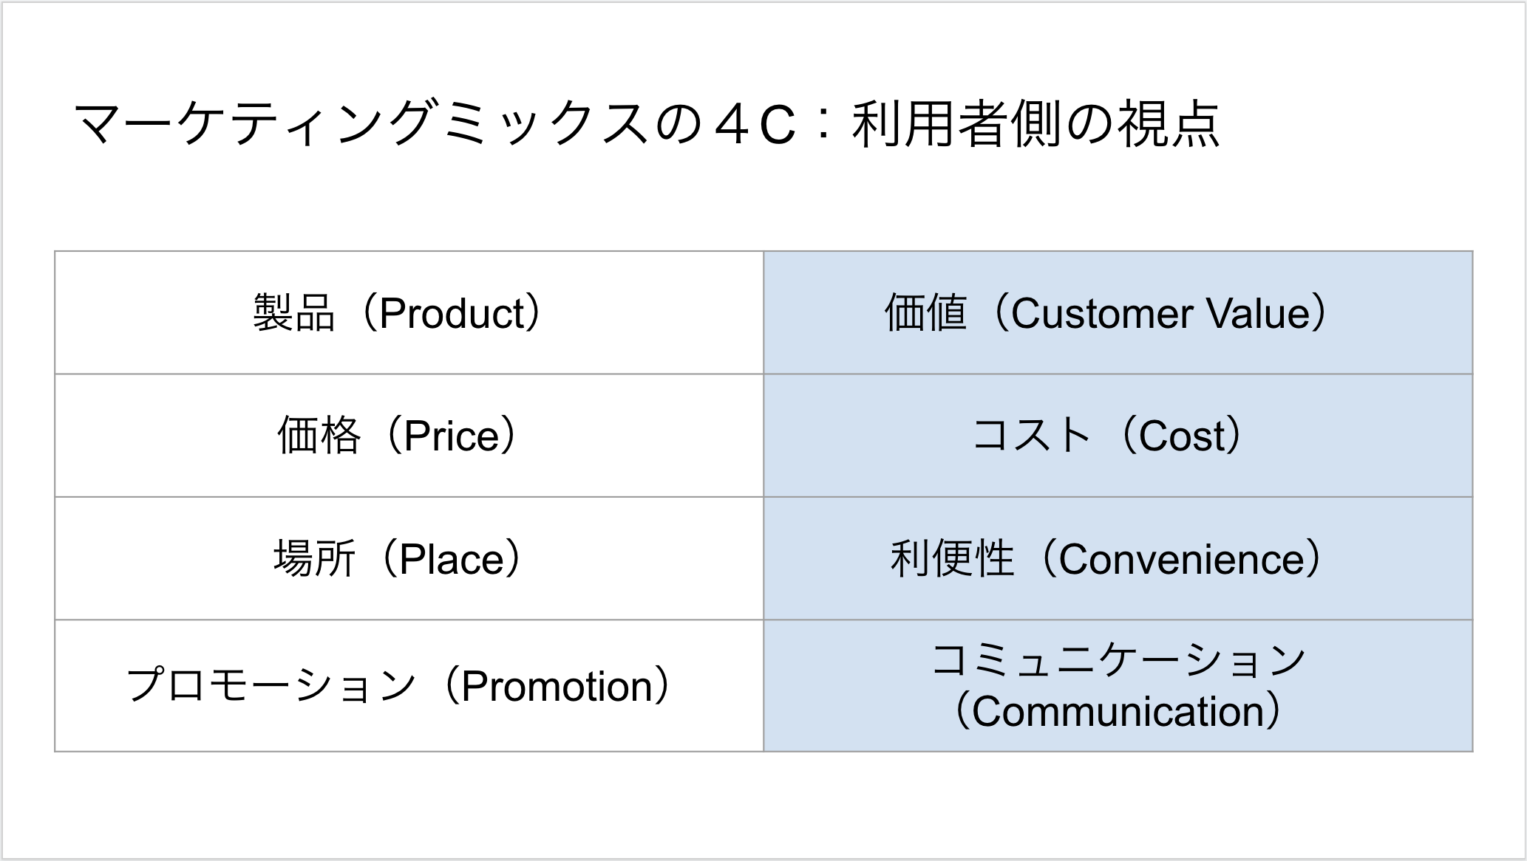
Task: Select the 製品（Product）table cell
Action: click(x=409, y=312)
